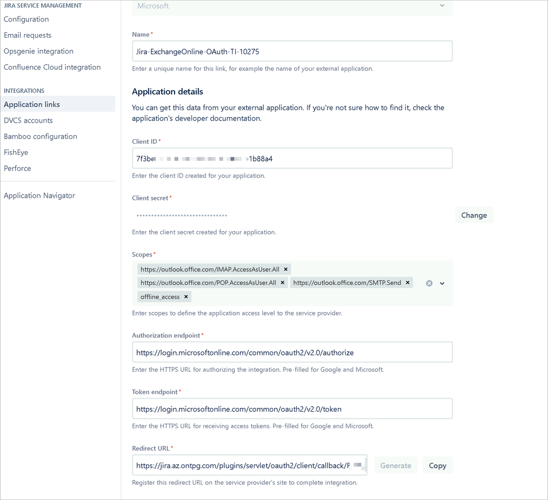Click into the Token endpoint field
548x500 pixels.
pos(292,409)
